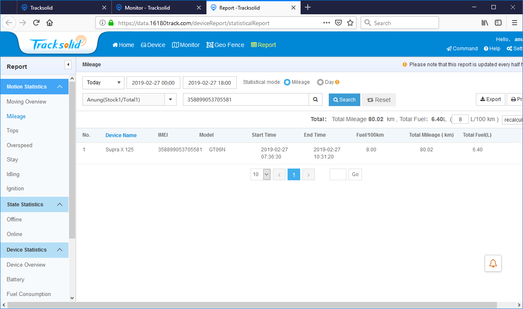
Task: Switch statistical mode to Day
Action: (320, 82)
